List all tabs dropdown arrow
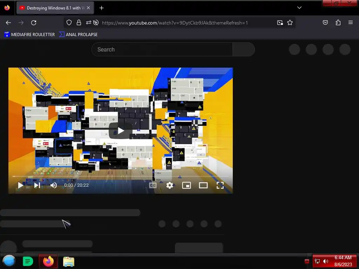 coord(299,8)
